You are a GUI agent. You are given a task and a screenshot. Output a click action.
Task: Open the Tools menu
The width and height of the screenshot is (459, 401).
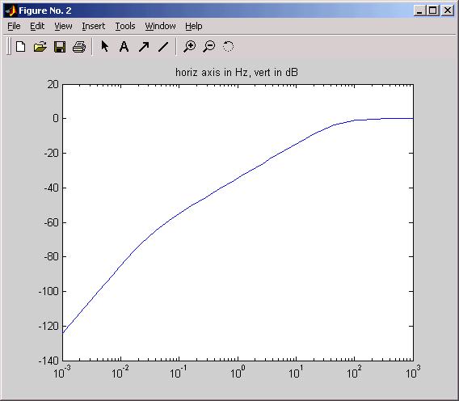tap(125, 26)
